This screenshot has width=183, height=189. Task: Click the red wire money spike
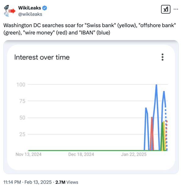click(152, 133)
